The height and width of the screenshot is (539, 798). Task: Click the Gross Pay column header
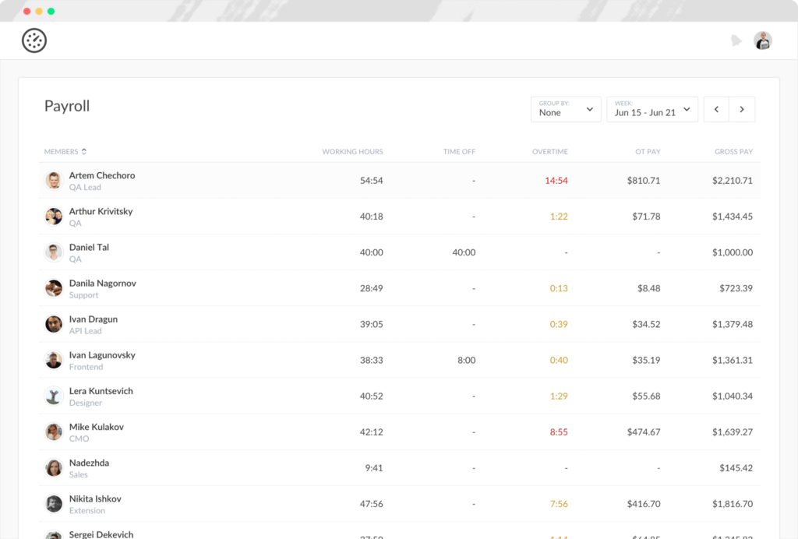pos(733,152)
